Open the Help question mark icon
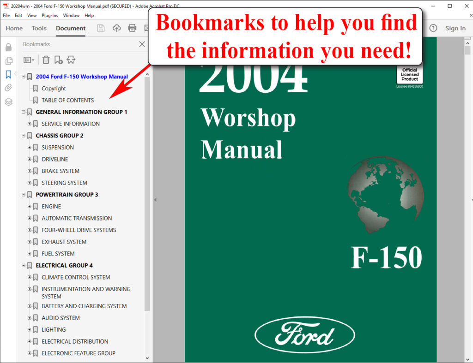 [x=433, y=28]
